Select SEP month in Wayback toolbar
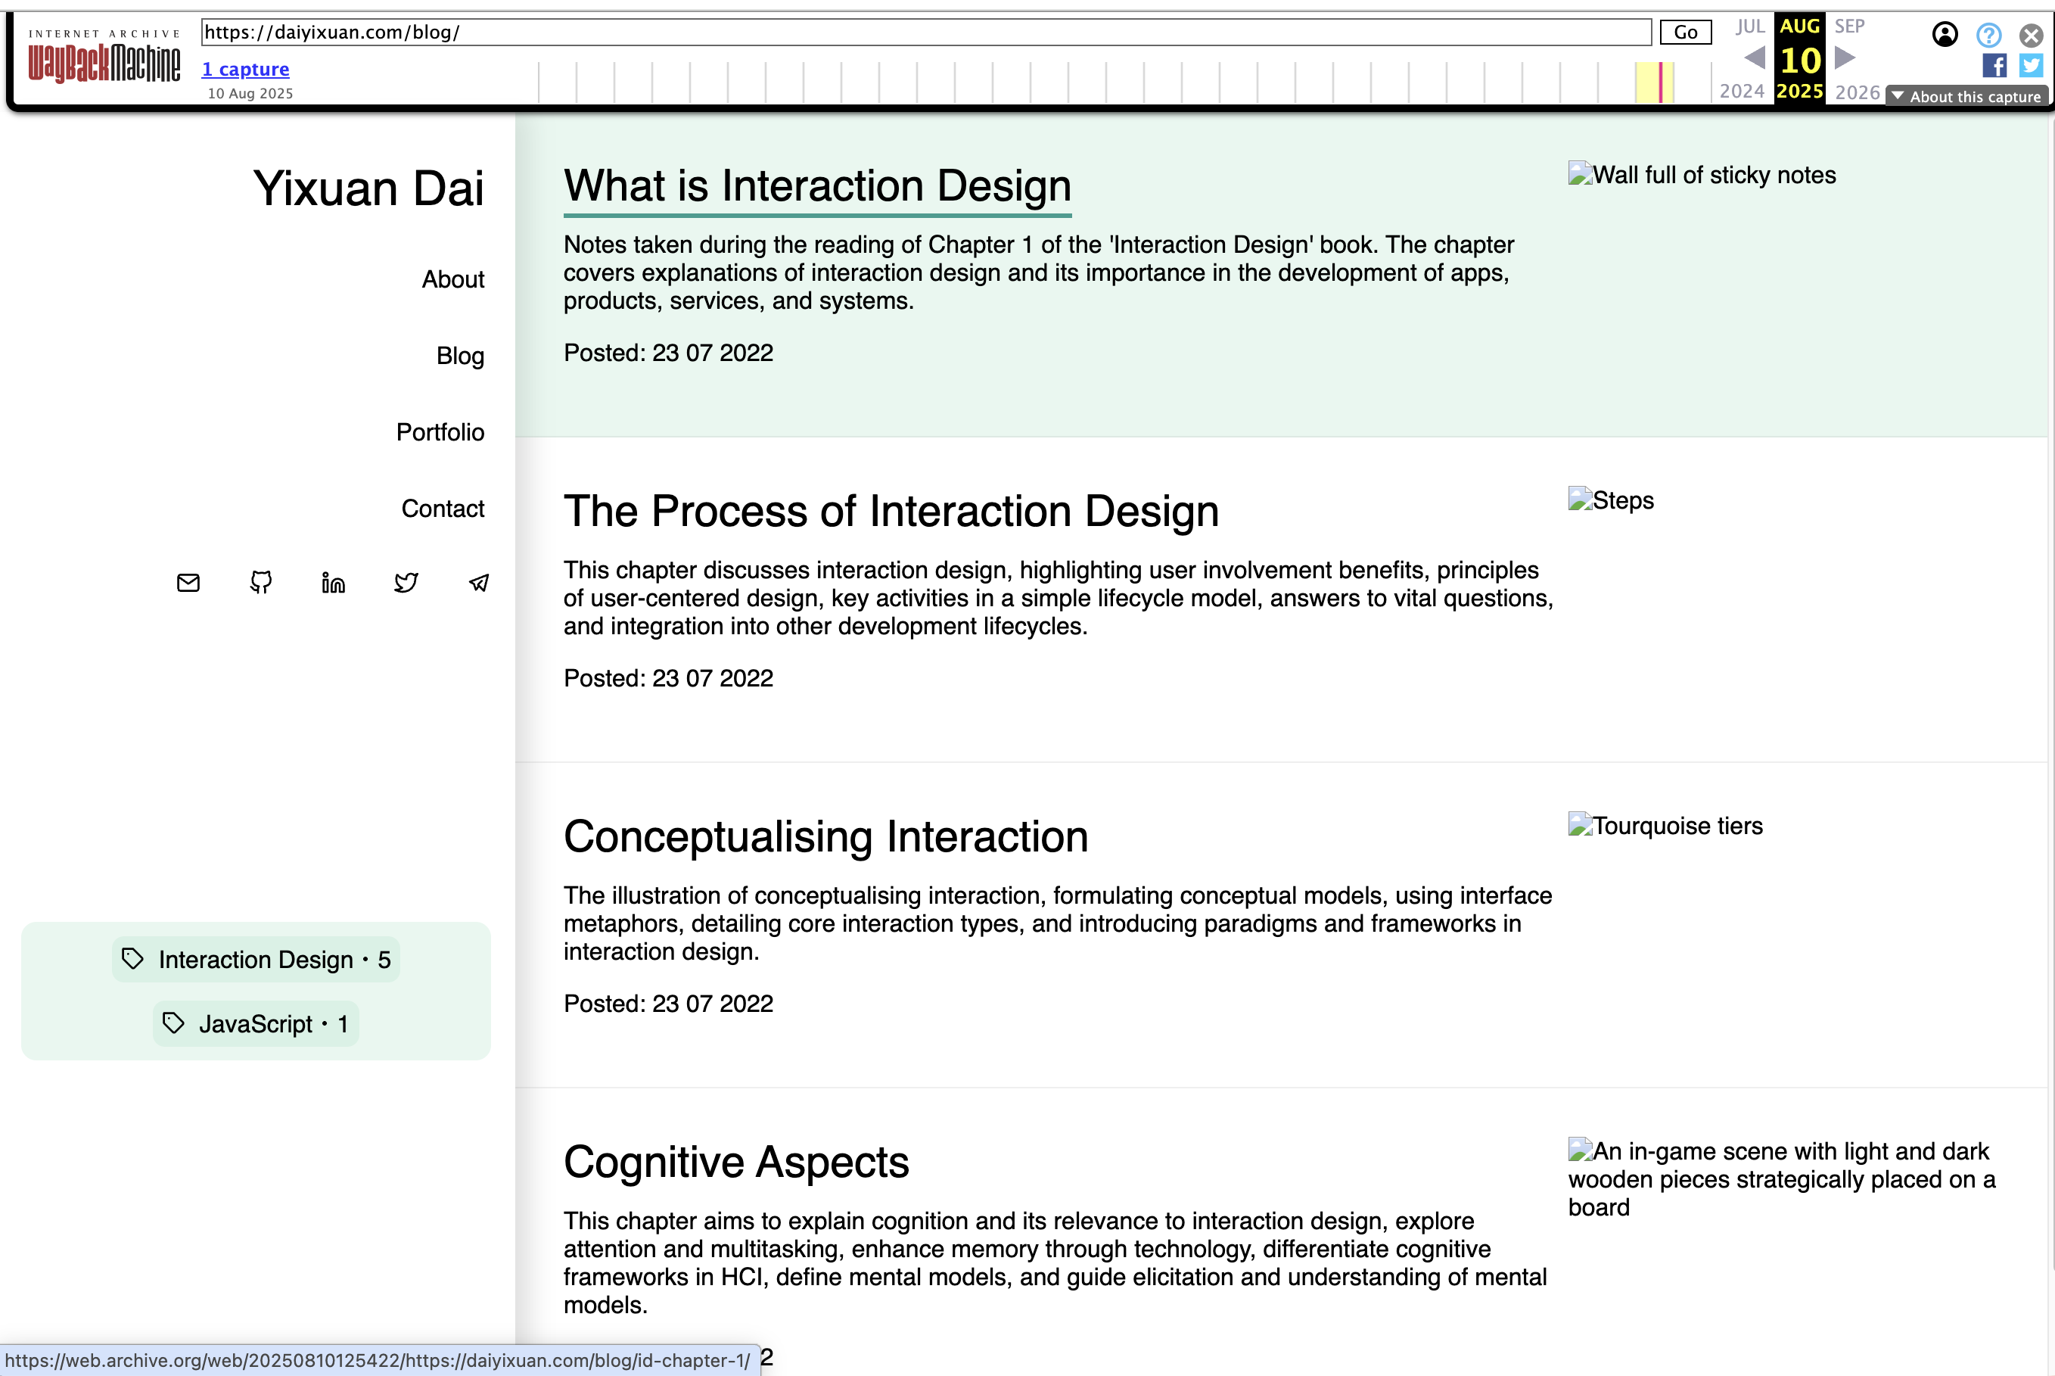The image size is (2055, 1376). coord(1850,26)
